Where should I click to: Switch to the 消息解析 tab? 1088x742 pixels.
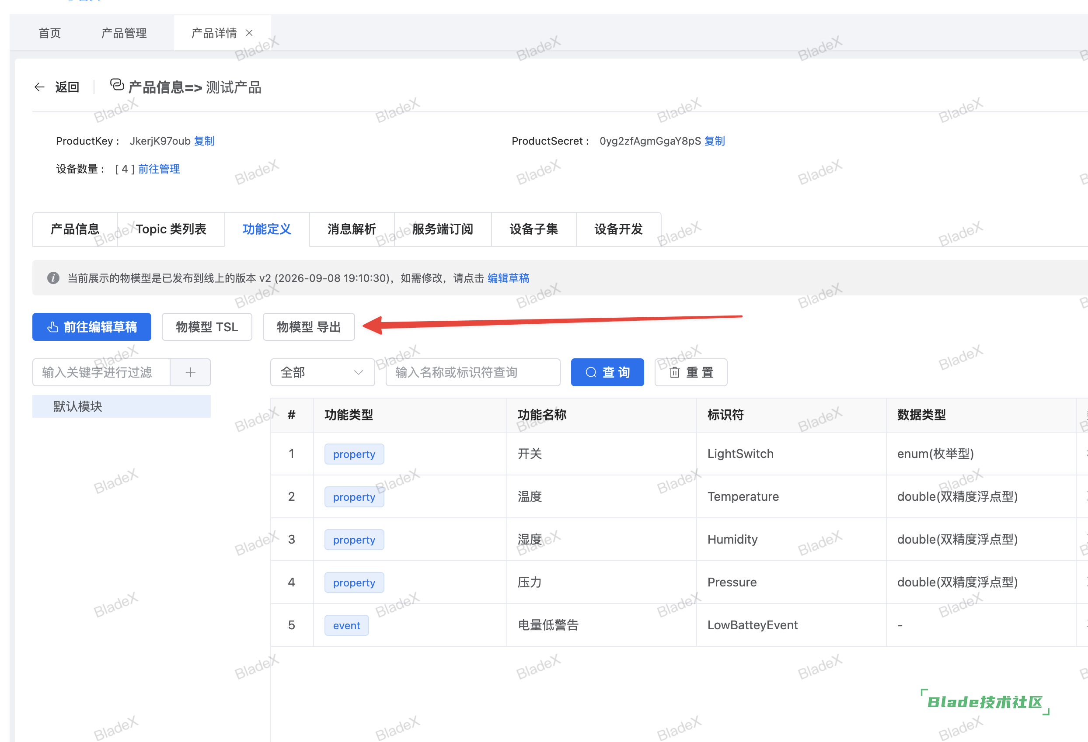click(x=352, y=229)
